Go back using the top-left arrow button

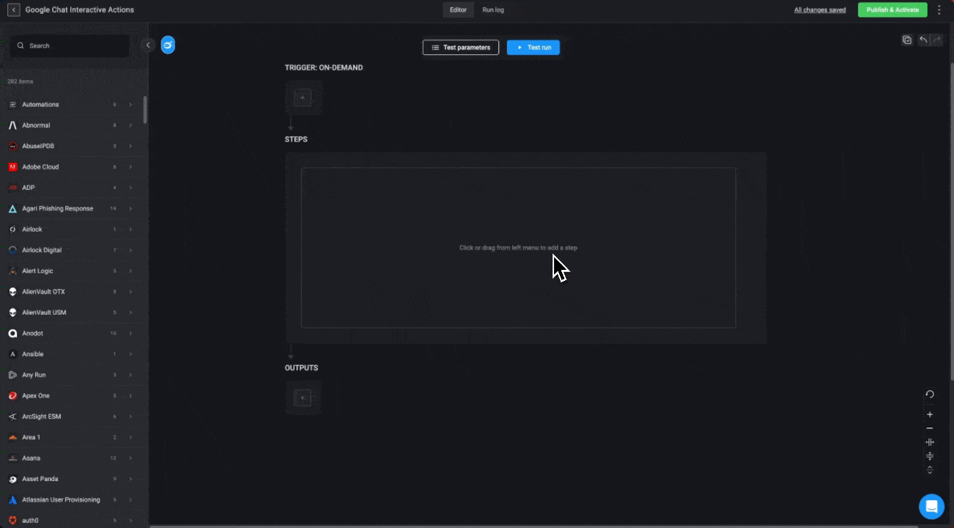pyautogui.click(x=14, y=10)
